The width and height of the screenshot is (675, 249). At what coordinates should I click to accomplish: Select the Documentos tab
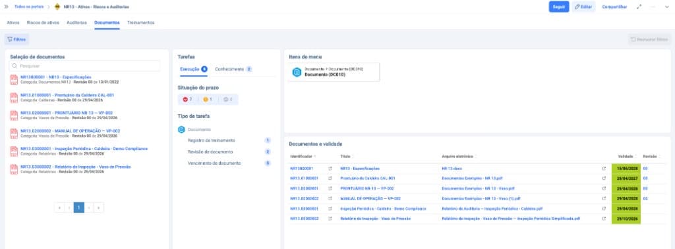click(x=107, y=22)
